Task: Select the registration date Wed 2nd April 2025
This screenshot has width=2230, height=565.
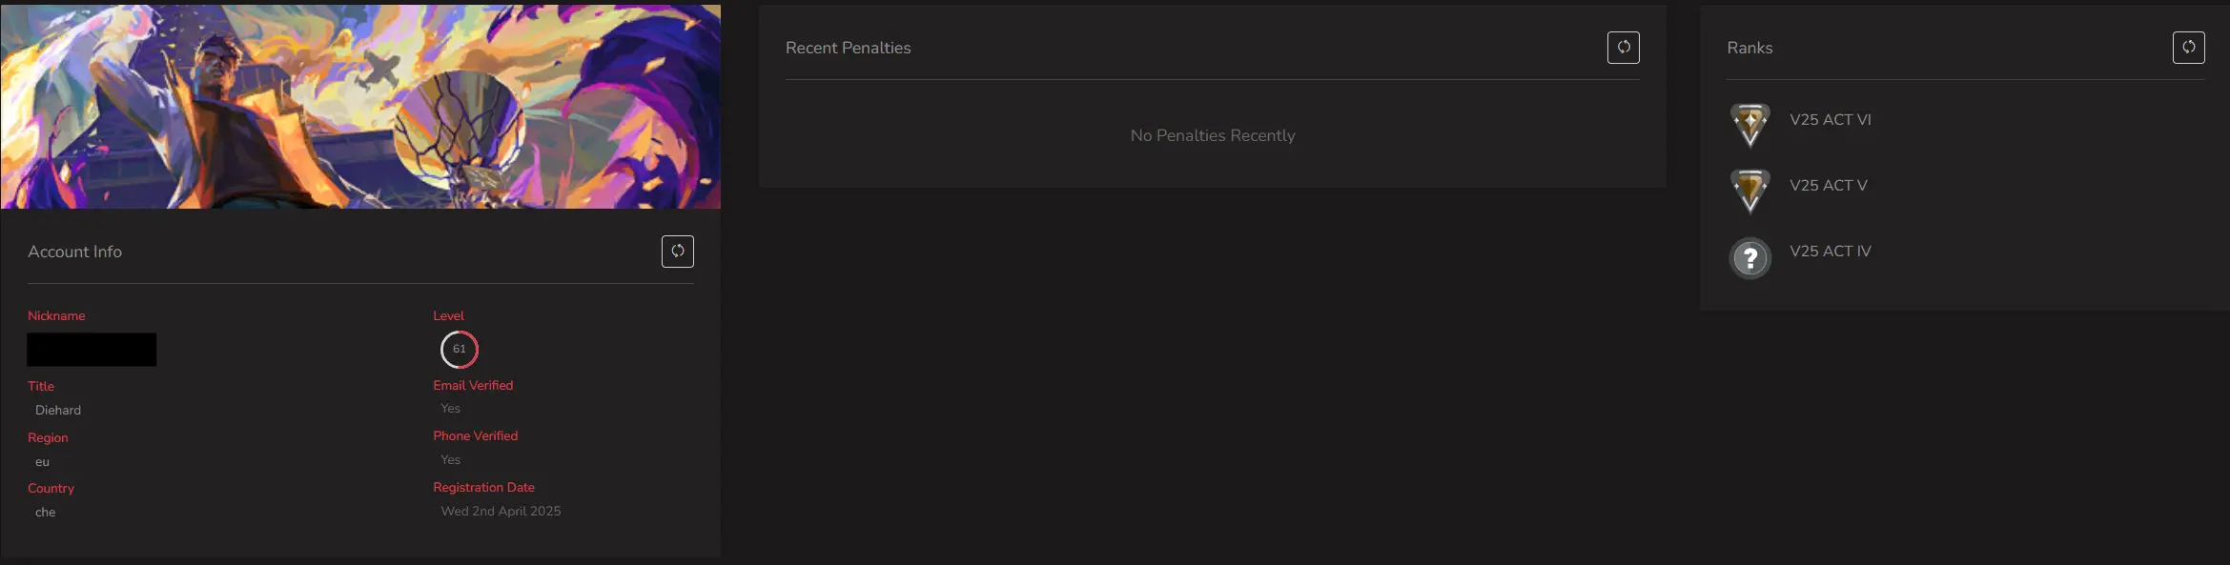Action: click(501, 512)
